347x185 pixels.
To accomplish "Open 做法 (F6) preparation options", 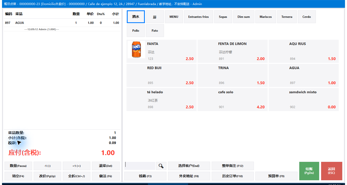I will click(106, 176).
